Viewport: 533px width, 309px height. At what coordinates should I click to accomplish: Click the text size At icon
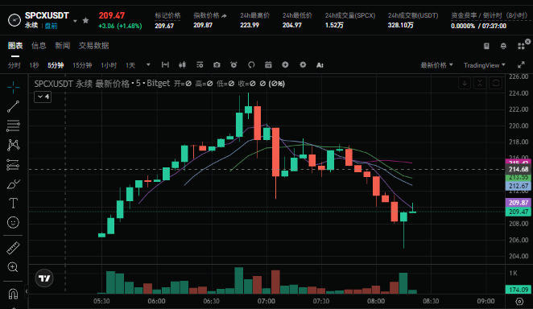click(320, 65)
